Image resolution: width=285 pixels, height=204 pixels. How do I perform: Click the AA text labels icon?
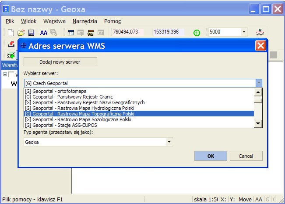pyautogui.click(x=44, y=33)
